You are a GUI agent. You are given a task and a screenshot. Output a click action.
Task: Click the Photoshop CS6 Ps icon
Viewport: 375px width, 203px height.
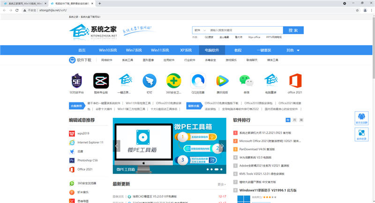pos(72,160)
